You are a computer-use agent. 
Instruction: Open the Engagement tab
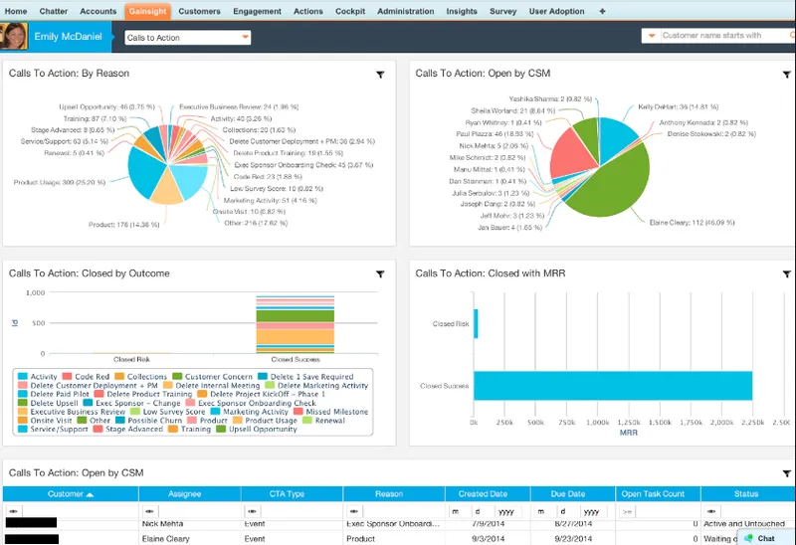pos(257,11)
